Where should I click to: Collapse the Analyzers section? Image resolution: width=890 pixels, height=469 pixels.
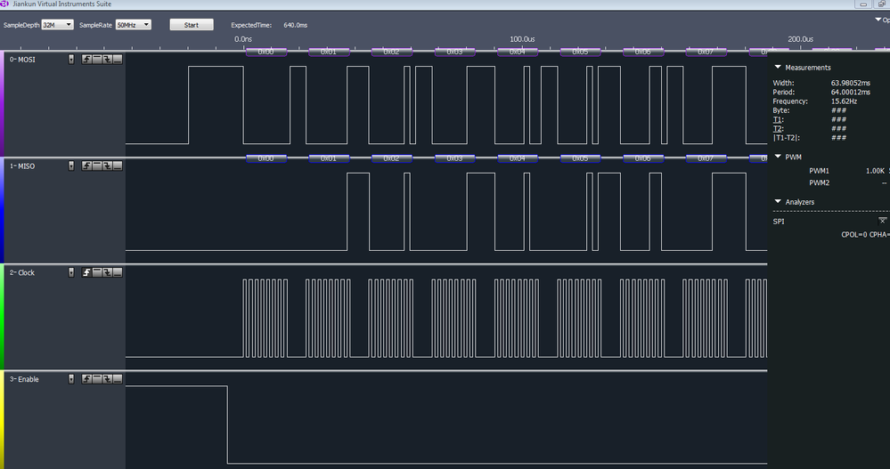(x=778, y=201)
